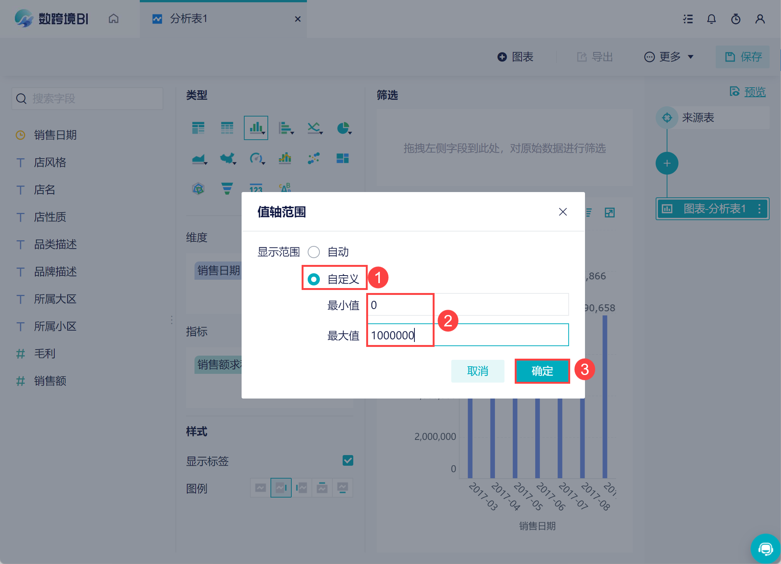The height and width of the screenshot is (564, 781).
Task: Click the 取消 button
Action: (x=477, y=371)
